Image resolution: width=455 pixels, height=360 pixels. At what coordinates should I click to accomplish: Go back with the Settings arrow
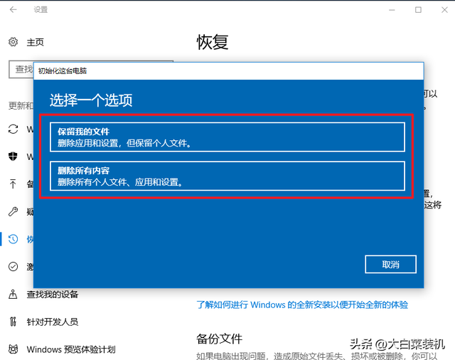(x=13, y=9)
